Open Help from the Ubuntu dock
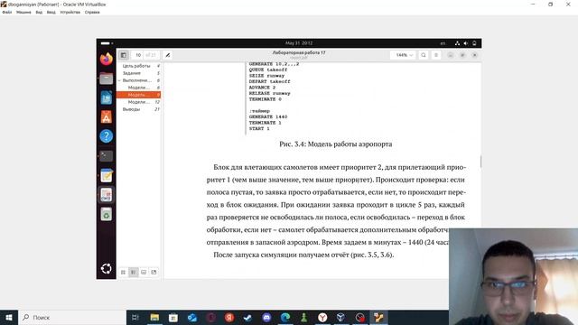Screen dimensions: 578x325 click(107, 136)
